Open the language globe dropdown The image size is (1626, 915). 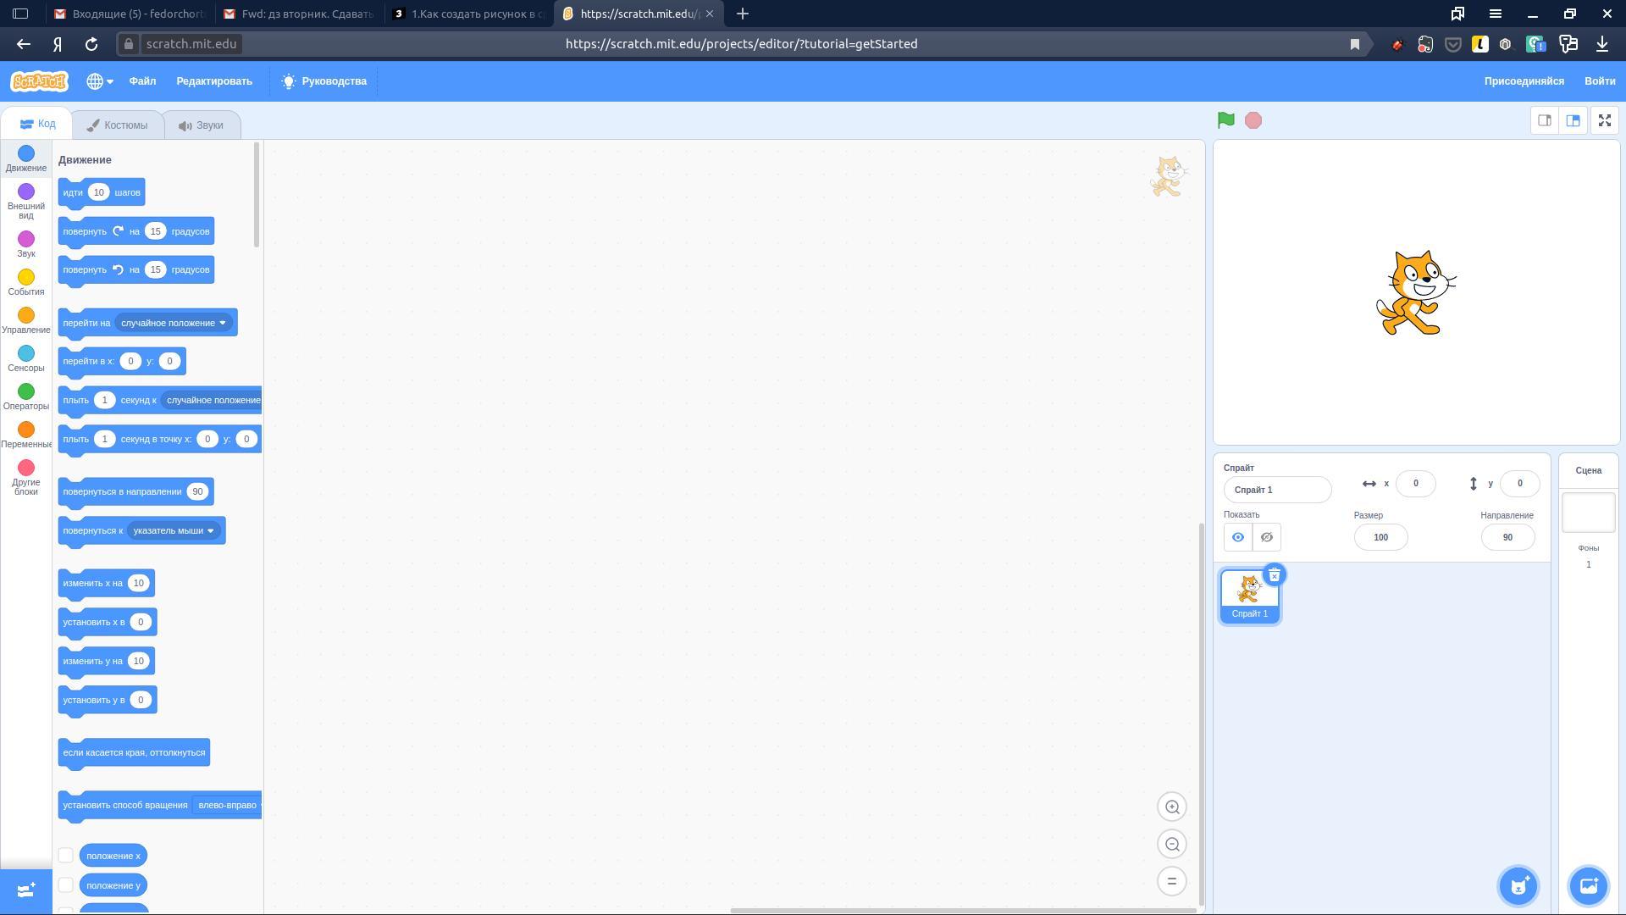pyautogui.click(x=99, y=81)
